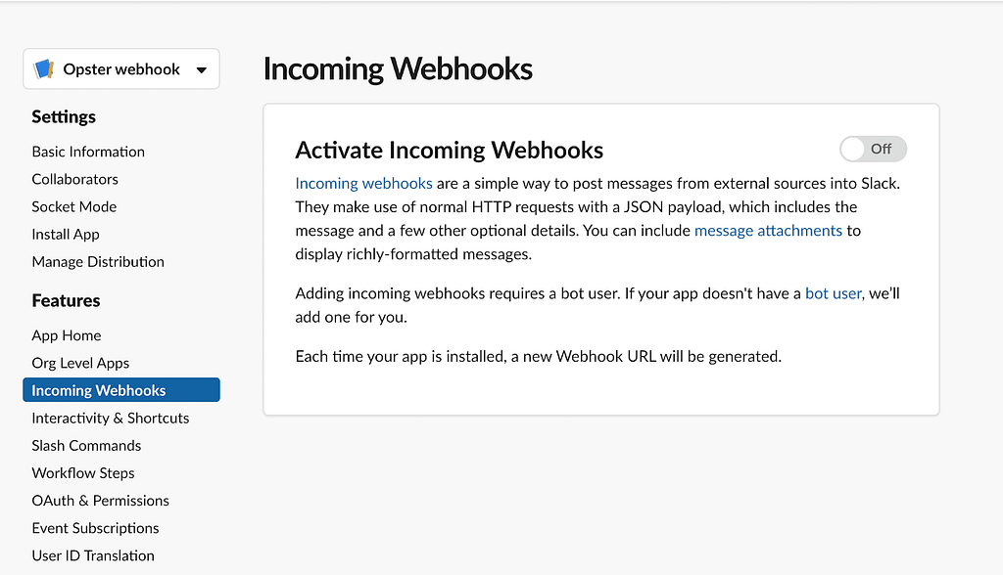Open Interactivity & Shortcuts settings
The image size is (1003, 575).
[x=111, y=418]
